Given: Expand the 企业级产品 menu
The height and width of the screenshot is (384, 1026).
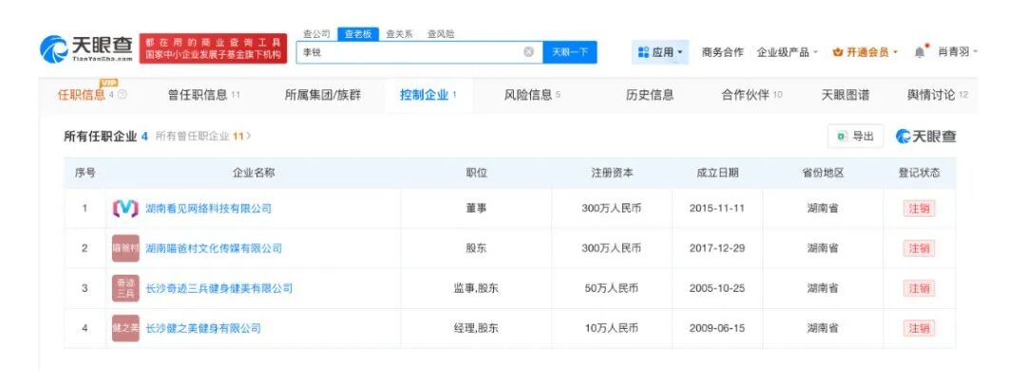Looking at the screenshot, I should [788, 51].
